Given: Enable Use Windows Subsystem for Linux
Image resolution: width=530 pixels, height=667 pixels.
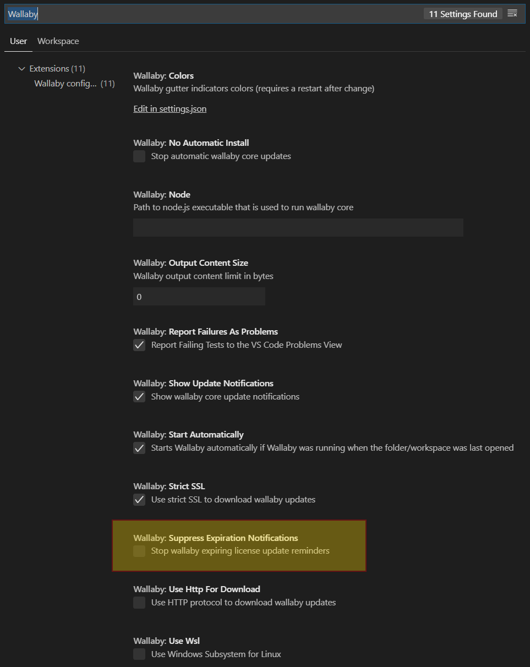Looking at the screenshot, I should [139, 654].
